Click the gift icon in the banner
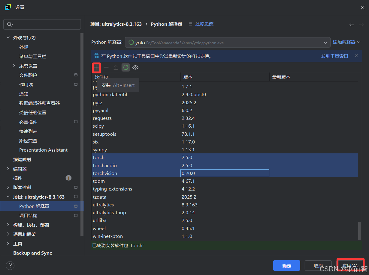The width and height of the screenshot is (369, 275). [96, 56]
